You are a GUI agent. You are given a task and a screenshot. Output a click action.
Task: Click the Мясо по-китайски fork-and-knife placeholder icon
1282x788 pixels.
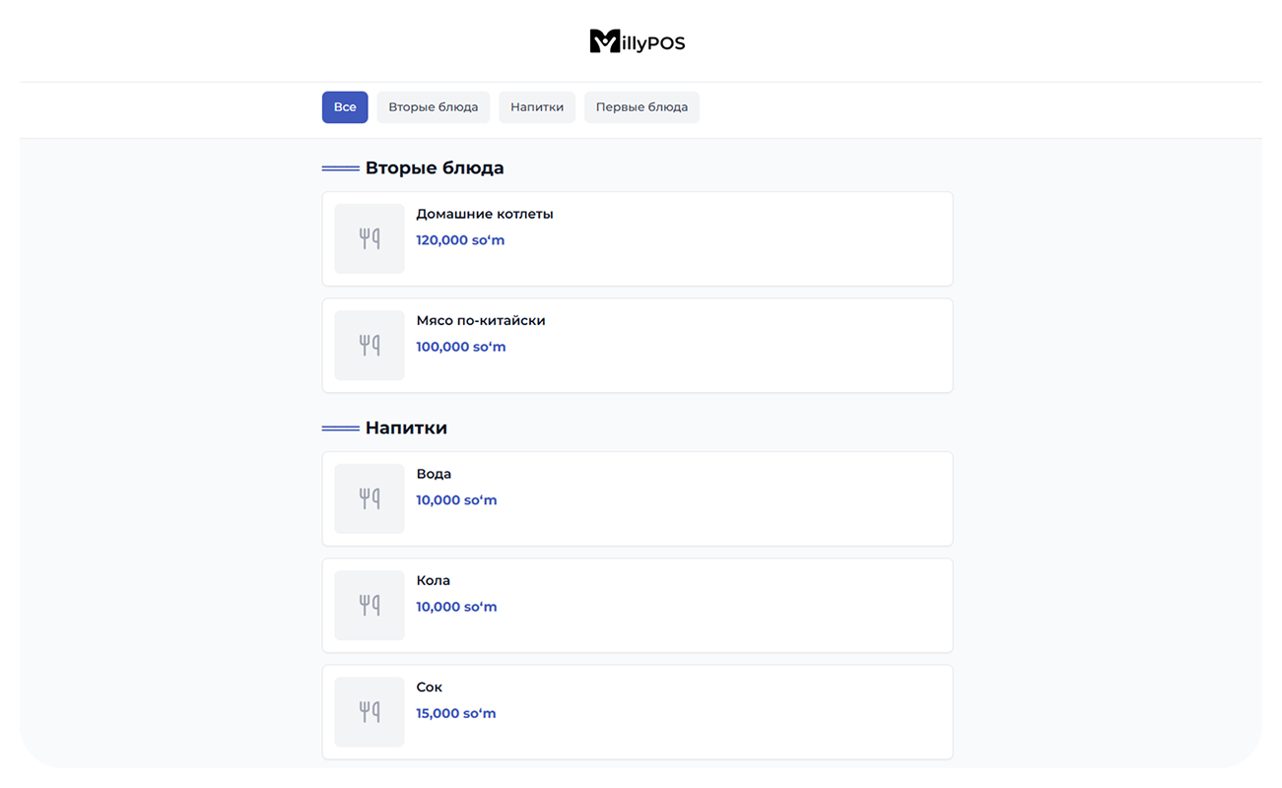370,345
